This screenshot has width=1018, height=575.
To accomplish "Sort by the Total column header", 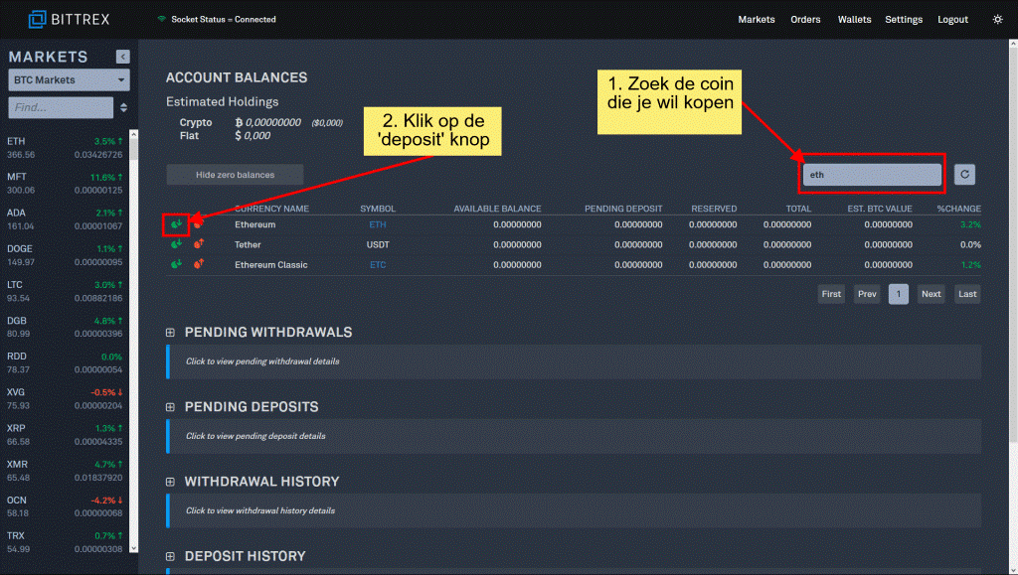I will tap(798, 209).
